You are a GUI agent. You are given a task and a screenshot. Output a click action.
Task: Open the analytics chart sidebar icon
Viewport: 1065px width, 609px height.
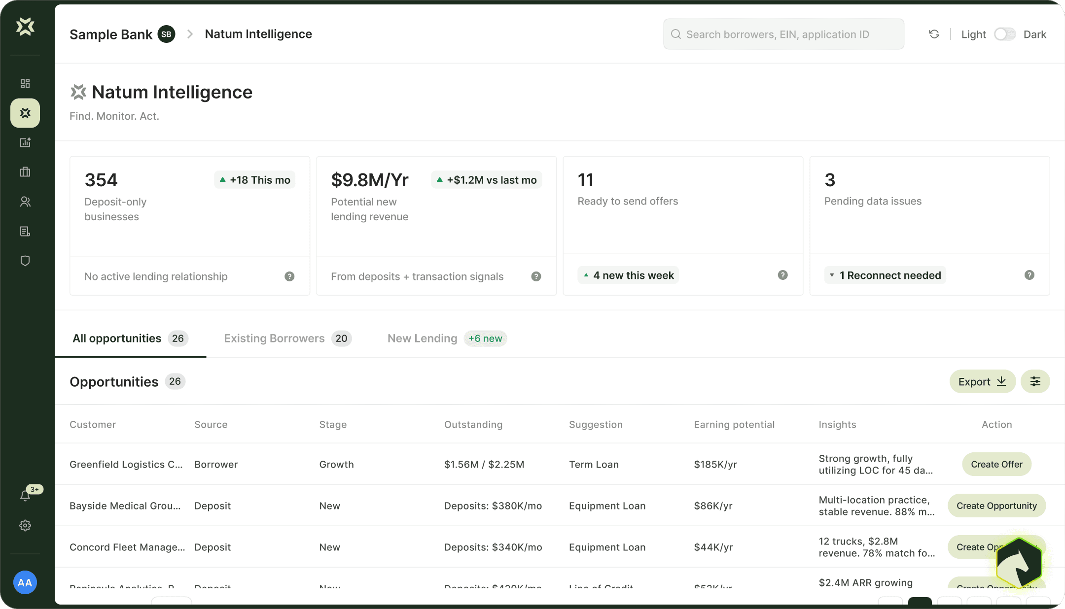click(x=25, y=142)
